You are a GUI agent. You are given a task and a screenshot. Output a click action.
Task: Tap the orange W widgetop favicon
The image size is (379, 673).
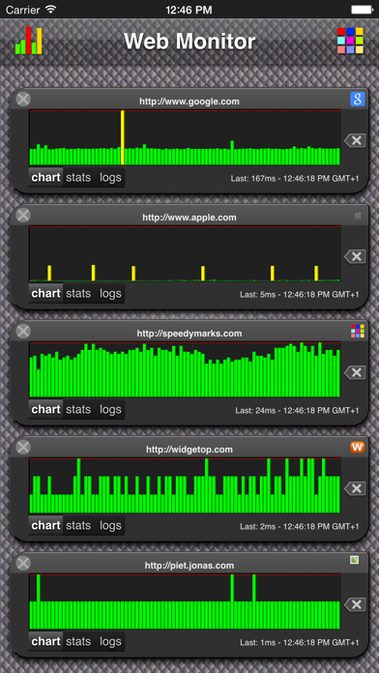[x=357, y=448]
